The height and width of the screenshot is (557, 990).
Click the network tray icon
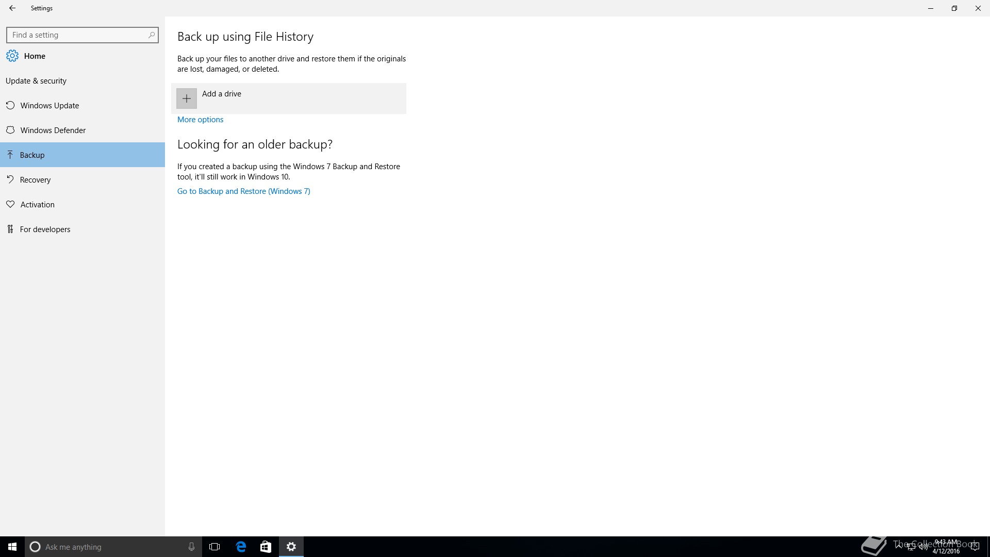[x=911, y=547]
